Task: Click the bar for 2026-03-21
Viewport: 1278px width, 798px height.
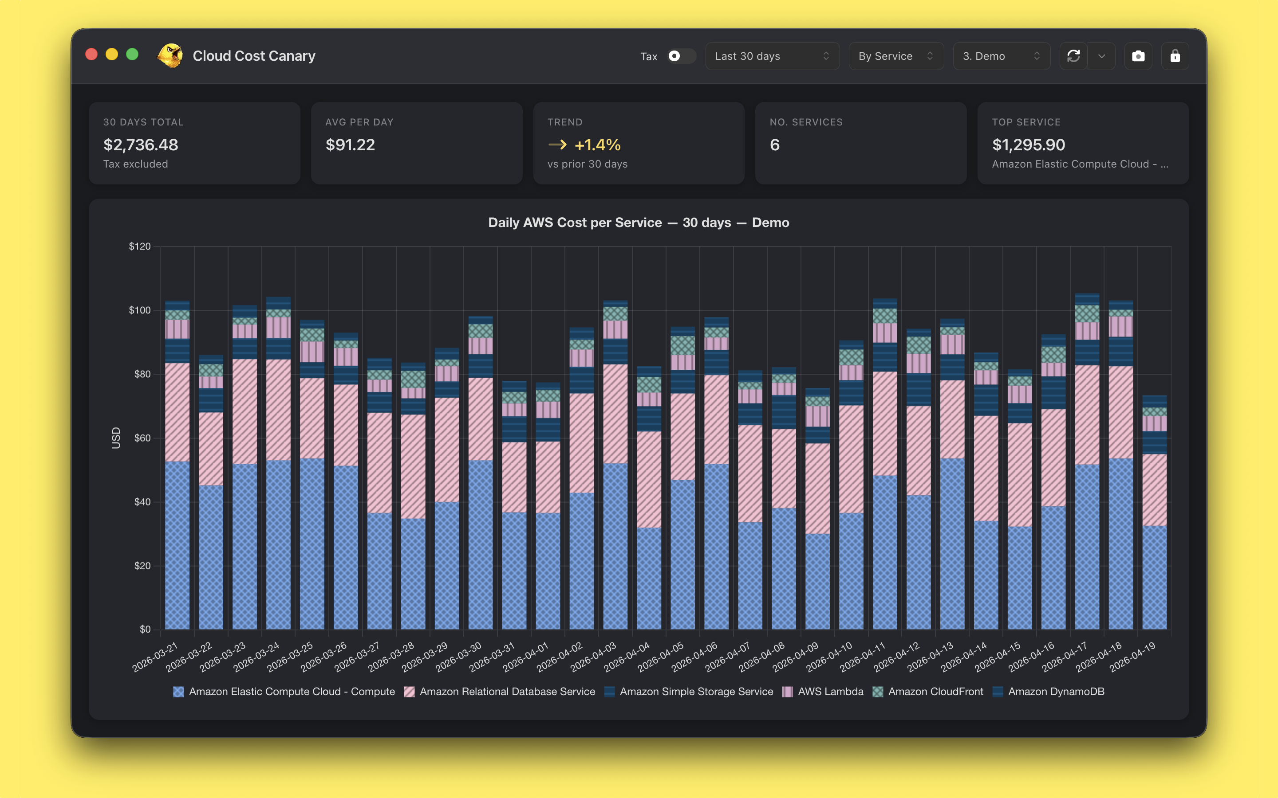Action: point(177,465)
